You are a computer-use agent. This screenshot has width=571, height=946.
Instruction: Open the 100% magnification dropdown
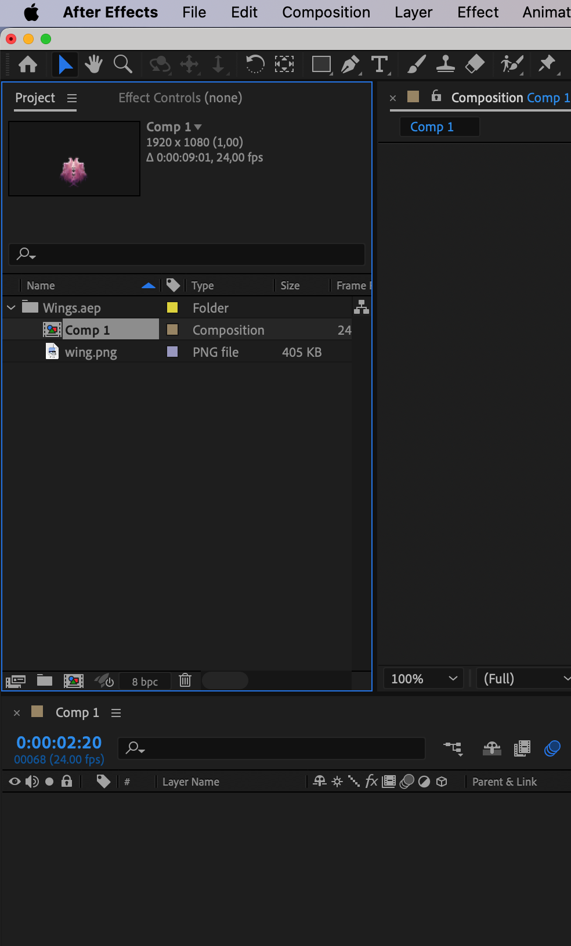(x=424, y=679)
